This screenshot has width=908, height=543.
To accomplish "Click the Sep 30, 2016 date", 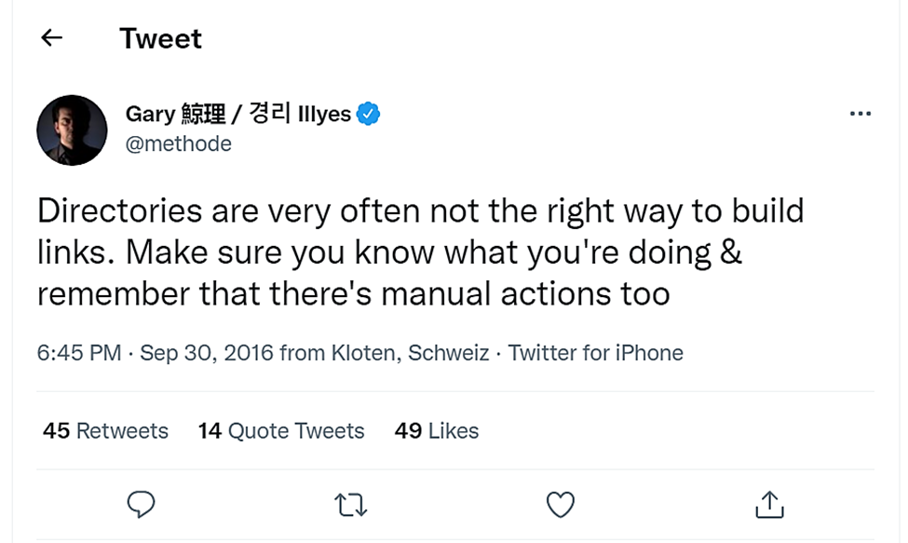I will point(207,353).
